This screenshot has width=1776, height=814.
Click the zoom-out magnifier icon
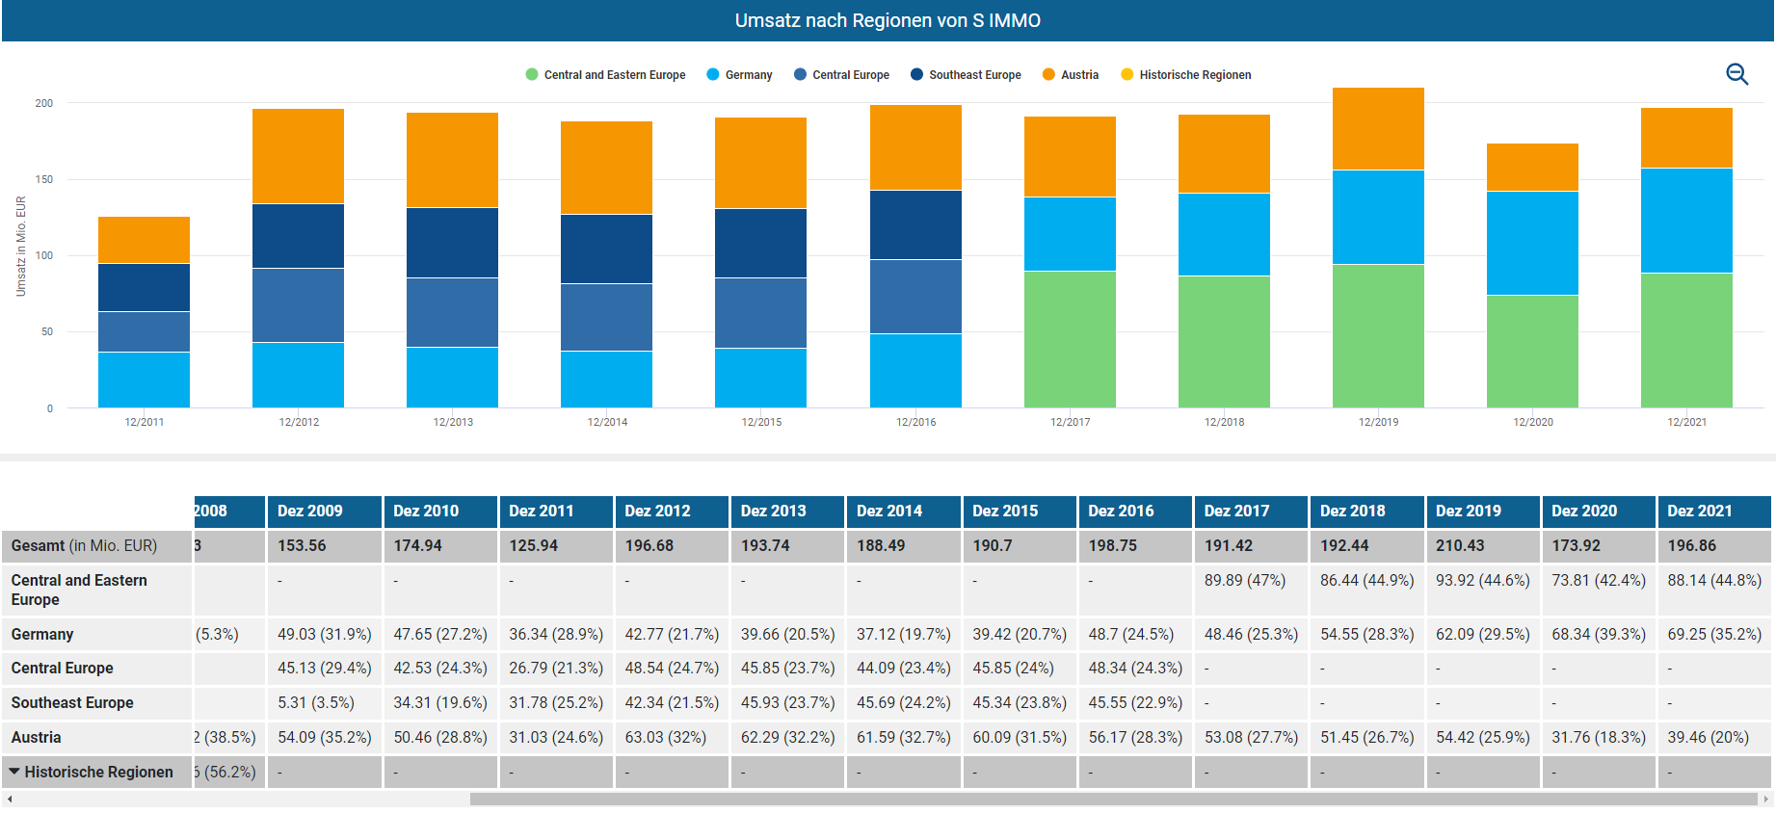[x=1736, y=74]
